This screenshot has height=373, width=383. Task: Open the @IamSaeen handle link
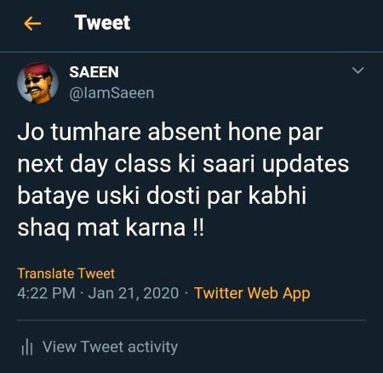(111, 93)
